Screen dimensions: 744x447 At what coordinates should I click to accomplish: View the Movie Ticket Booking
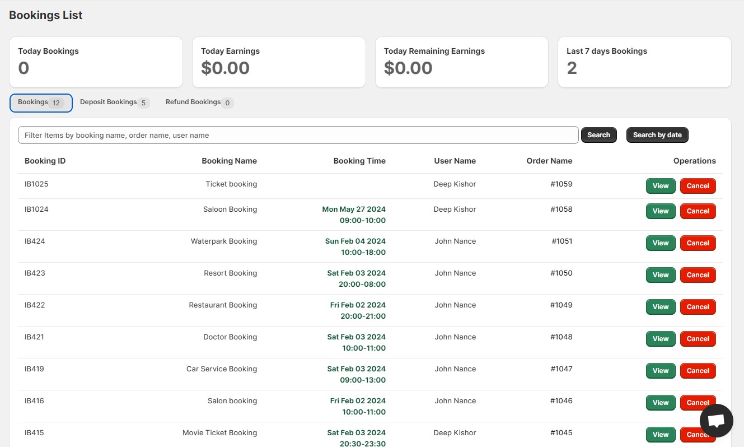click(x=661, y=435)
